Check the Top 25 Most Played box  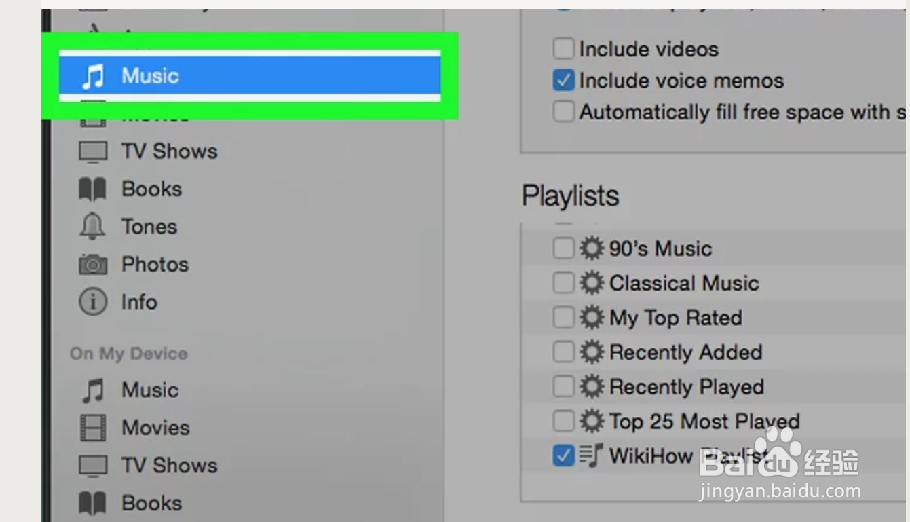563,422
